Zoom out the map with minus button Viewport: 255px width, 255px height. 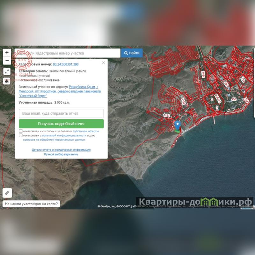pyautogui.click(x=7, y=61)
